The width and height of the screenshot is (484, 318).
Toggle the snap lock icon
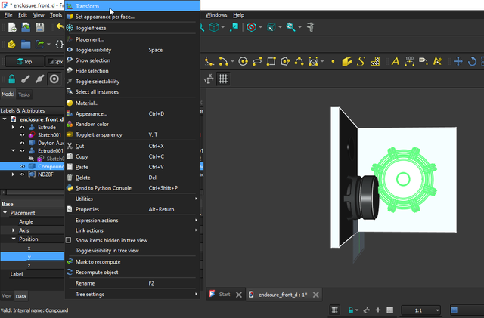pyautogui.click(x=12, y=79)
